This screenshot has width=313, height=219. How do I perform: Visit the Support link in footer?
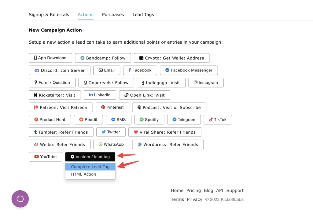[x=235, y=191]
